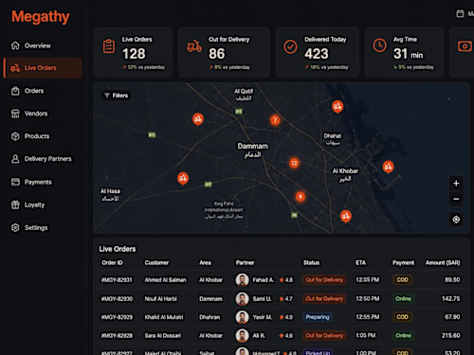The height and width of the screenshot is (355, 474).
Task: Open order #MGY-82930
Action: click(x=117, y=299)
